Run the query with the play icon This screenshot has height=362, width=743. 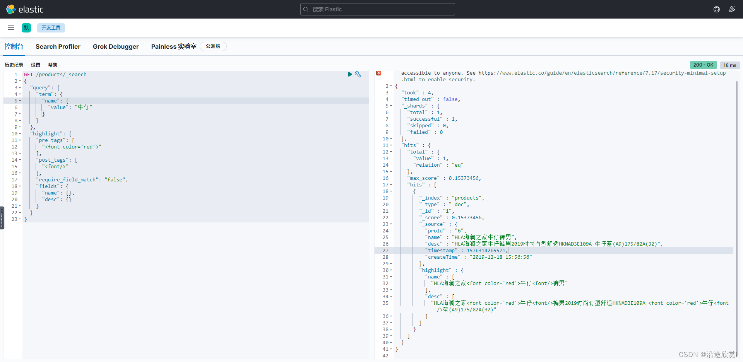(350, 74)
